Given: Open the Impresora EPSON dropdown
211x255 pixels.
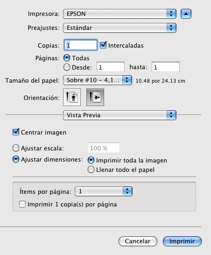Looking at the screenshot, I should pyautogui.click(x=120, y=14).
